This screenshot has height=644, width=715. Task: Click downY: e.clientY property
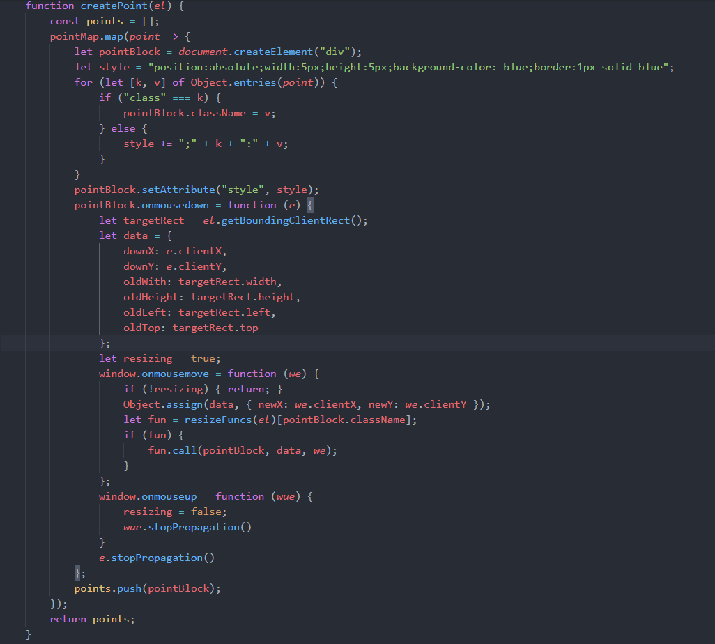[175, 266]
